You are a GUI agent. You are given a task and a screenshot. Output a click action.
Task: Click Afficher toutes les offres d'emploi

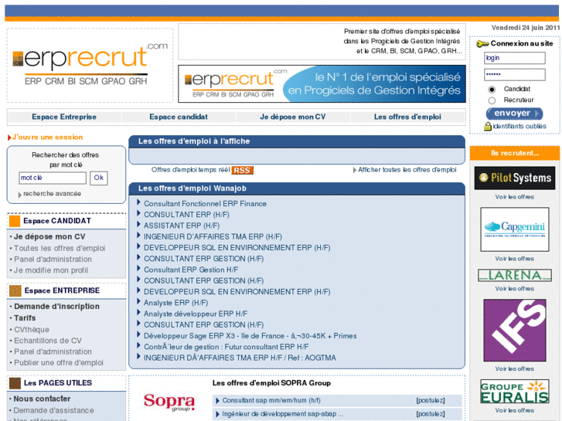[407, 170]
